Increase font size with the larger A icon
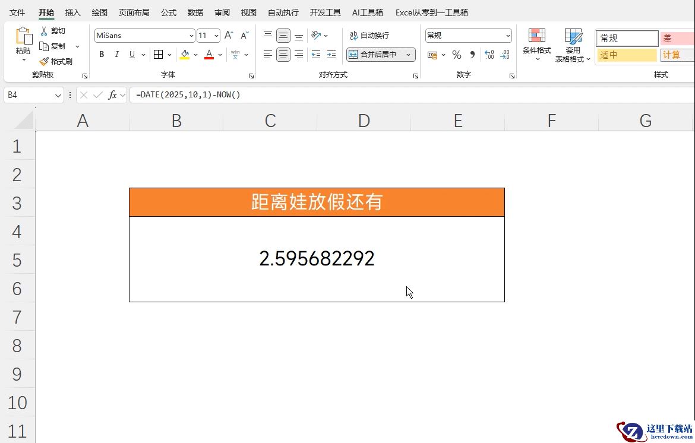The width and height of the screenshot is (695, 443). click(x=229, y=36)
